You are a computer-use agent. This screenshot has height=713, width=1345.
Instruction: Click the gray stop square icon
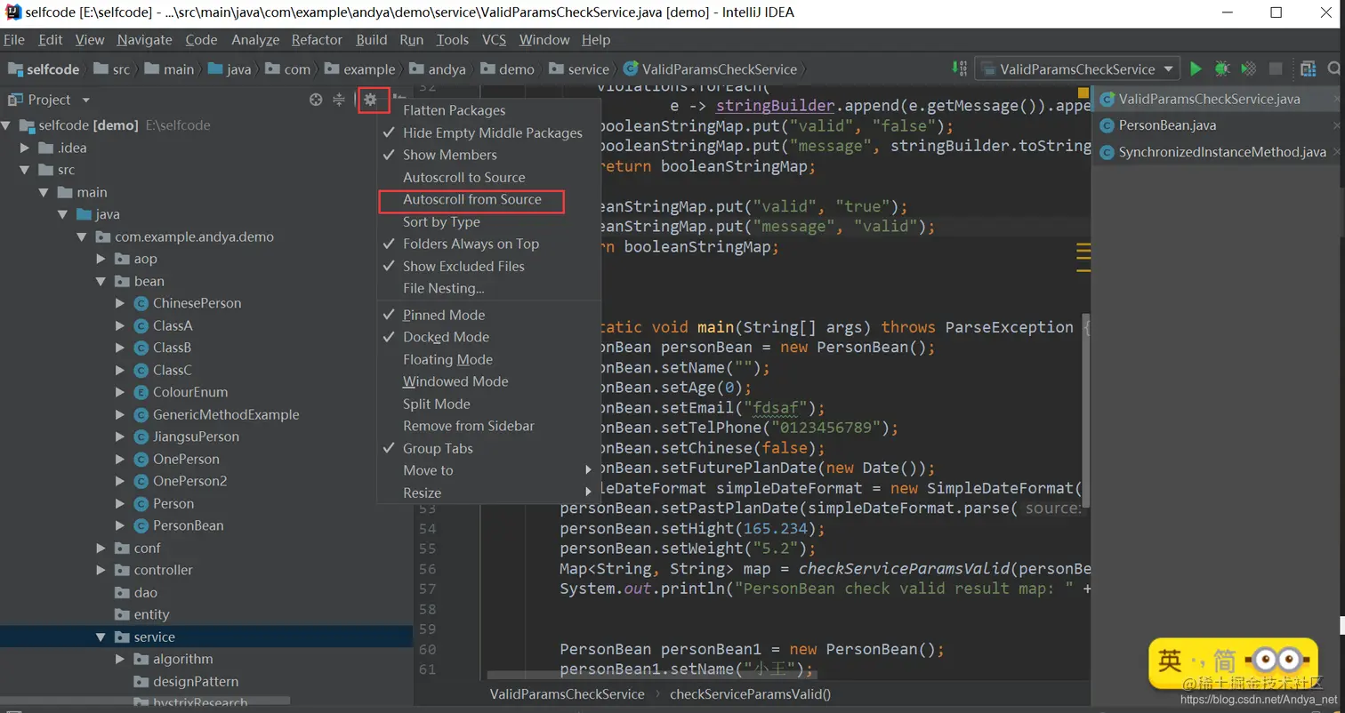coord(1276,68)
